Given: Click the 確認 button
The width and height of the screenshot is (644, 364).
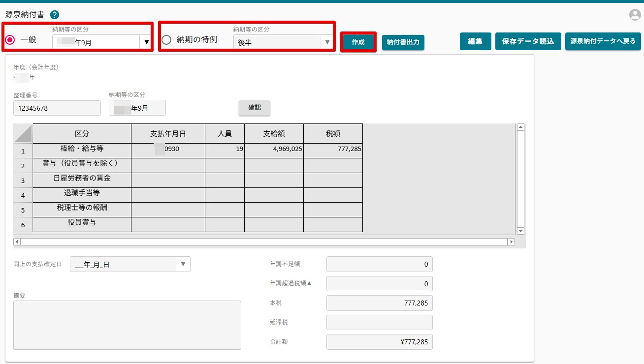Looking at the screenshot, I should 255,108.
